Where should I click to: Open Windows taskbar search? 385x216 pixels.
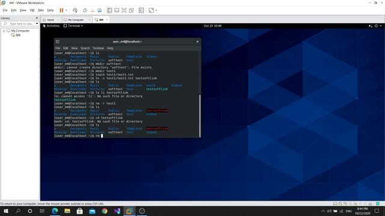(18, 211)
